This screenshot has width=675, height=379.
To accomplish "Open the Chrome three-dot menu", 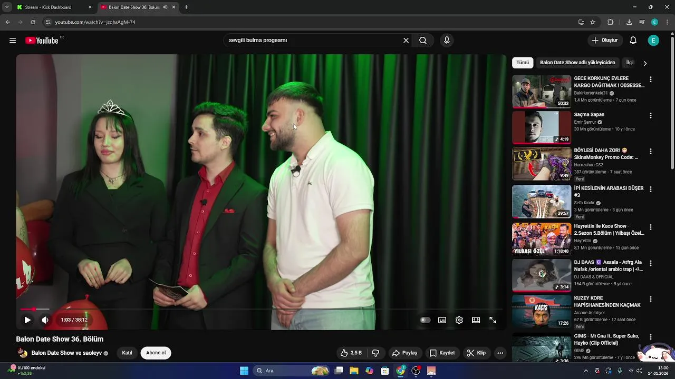I will [x=667, y=22].
